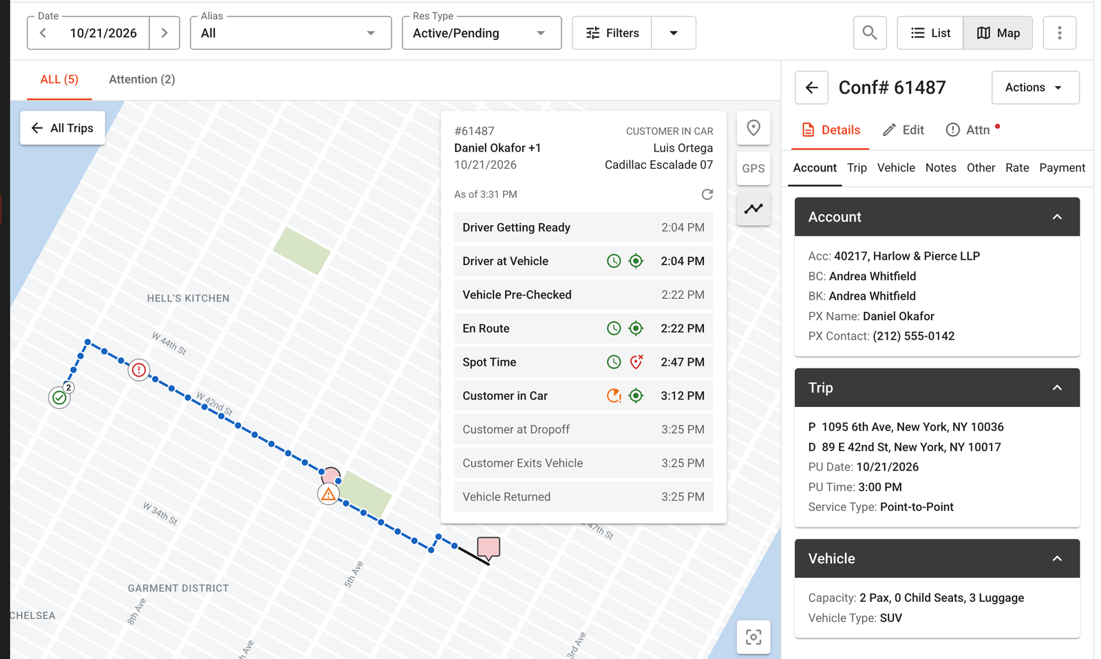Open the Attn tab
Viewport: 1101px width, 659px height.
pyautogui.click(x=973, y=130)
